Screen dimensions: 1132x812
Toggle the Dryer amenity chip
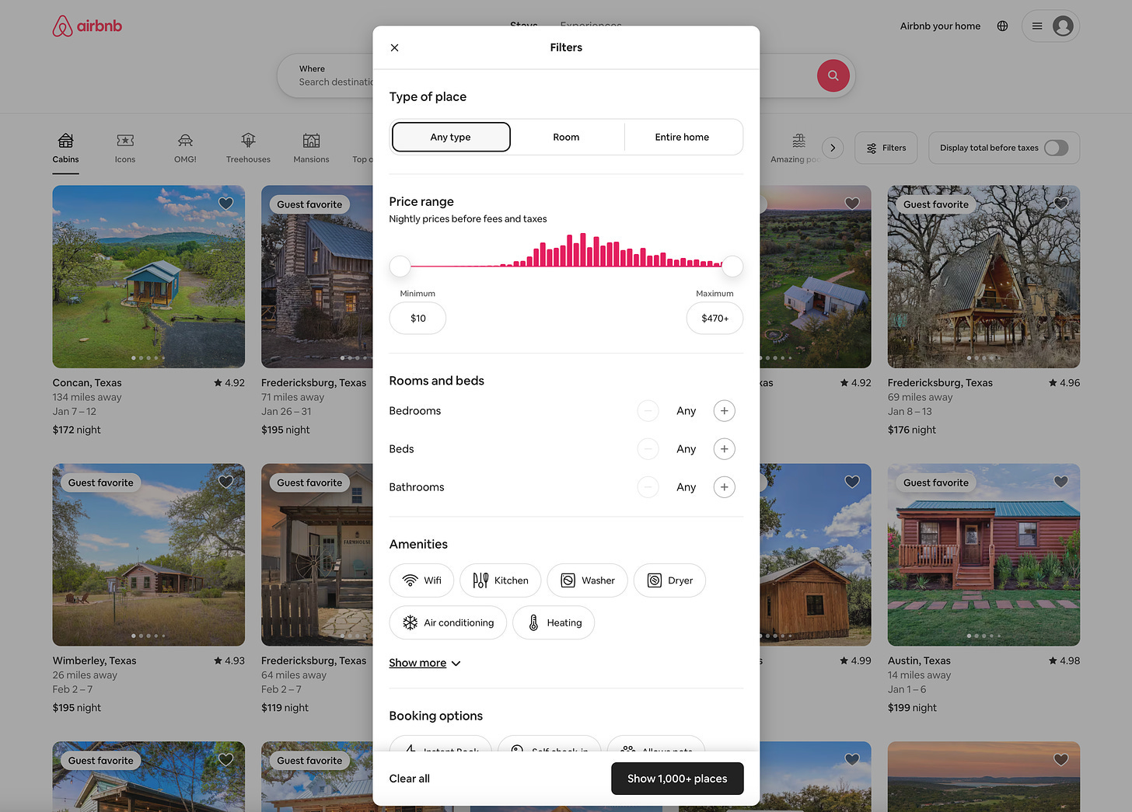(x=669, y=580)
